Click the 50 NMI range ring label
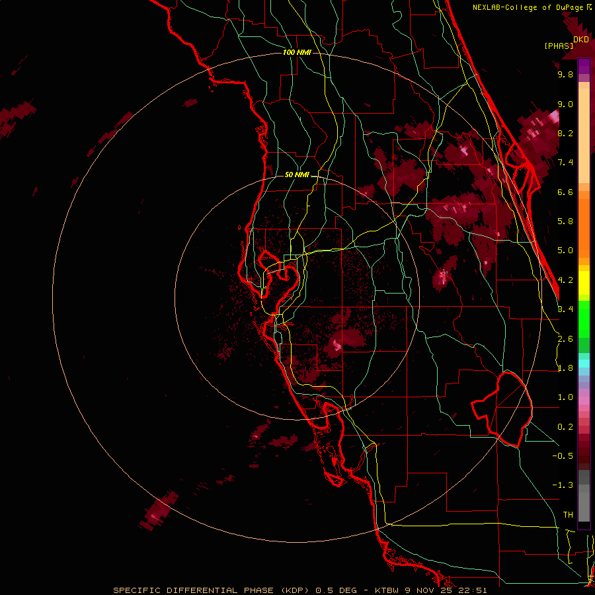Image resolution: width=595 pixels, height=595 pixels. pyautogui.click(x=297, y=175)
